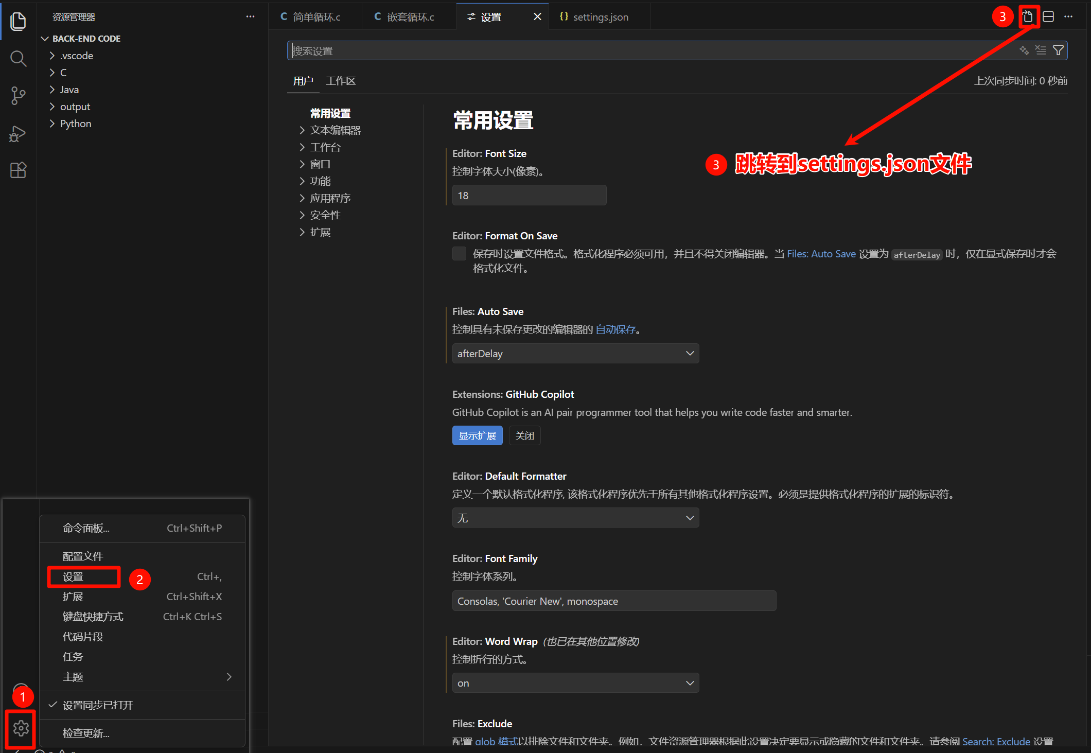Switch to the 简单循环.c tab
Viewport: 1091px width, 753px height.
(314, 17)
